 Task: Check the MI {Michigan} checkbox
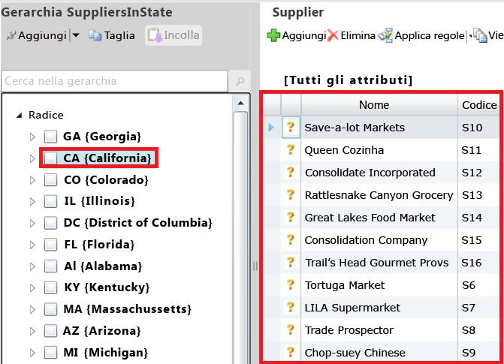click(x=50, y=353)
